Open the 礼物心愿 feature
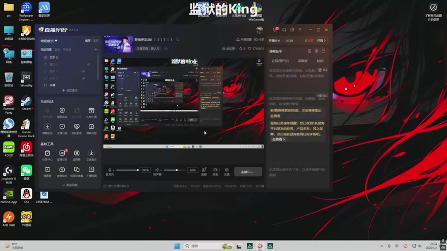The width and height of the screenshot is (447, 251). 91,113
